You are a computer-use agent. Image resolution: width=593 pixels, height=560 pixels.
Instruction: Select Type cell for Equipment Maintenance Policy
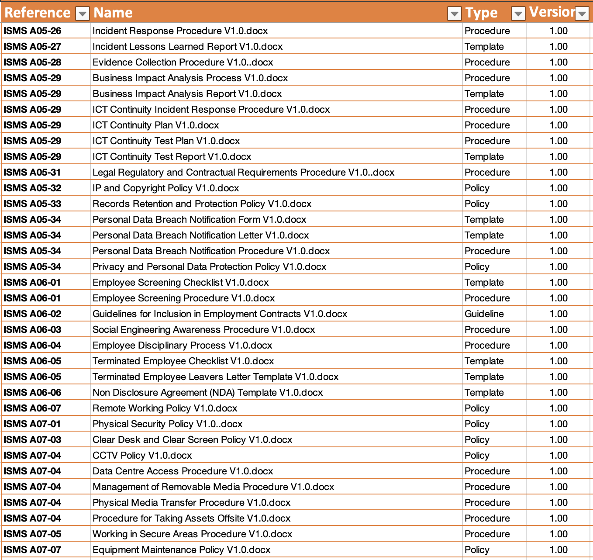click(494, 550)
